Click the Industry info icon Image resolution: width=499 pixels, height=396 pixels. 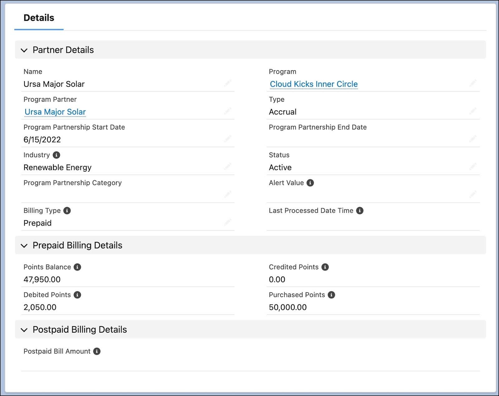(x=56, y=155)
